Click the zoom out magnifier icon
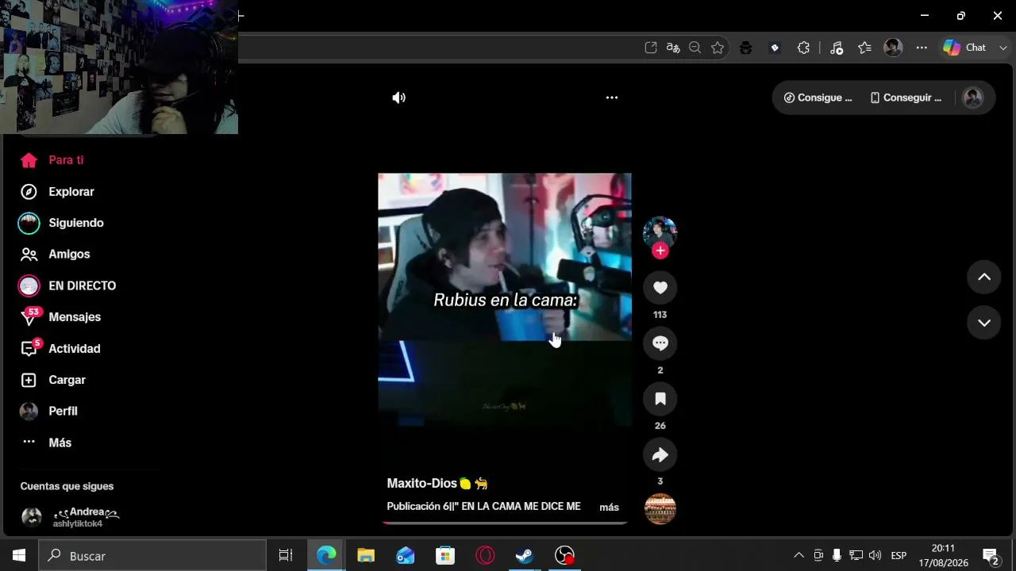The height and width of the screenshot is (571, 1016). click(695, 48)
